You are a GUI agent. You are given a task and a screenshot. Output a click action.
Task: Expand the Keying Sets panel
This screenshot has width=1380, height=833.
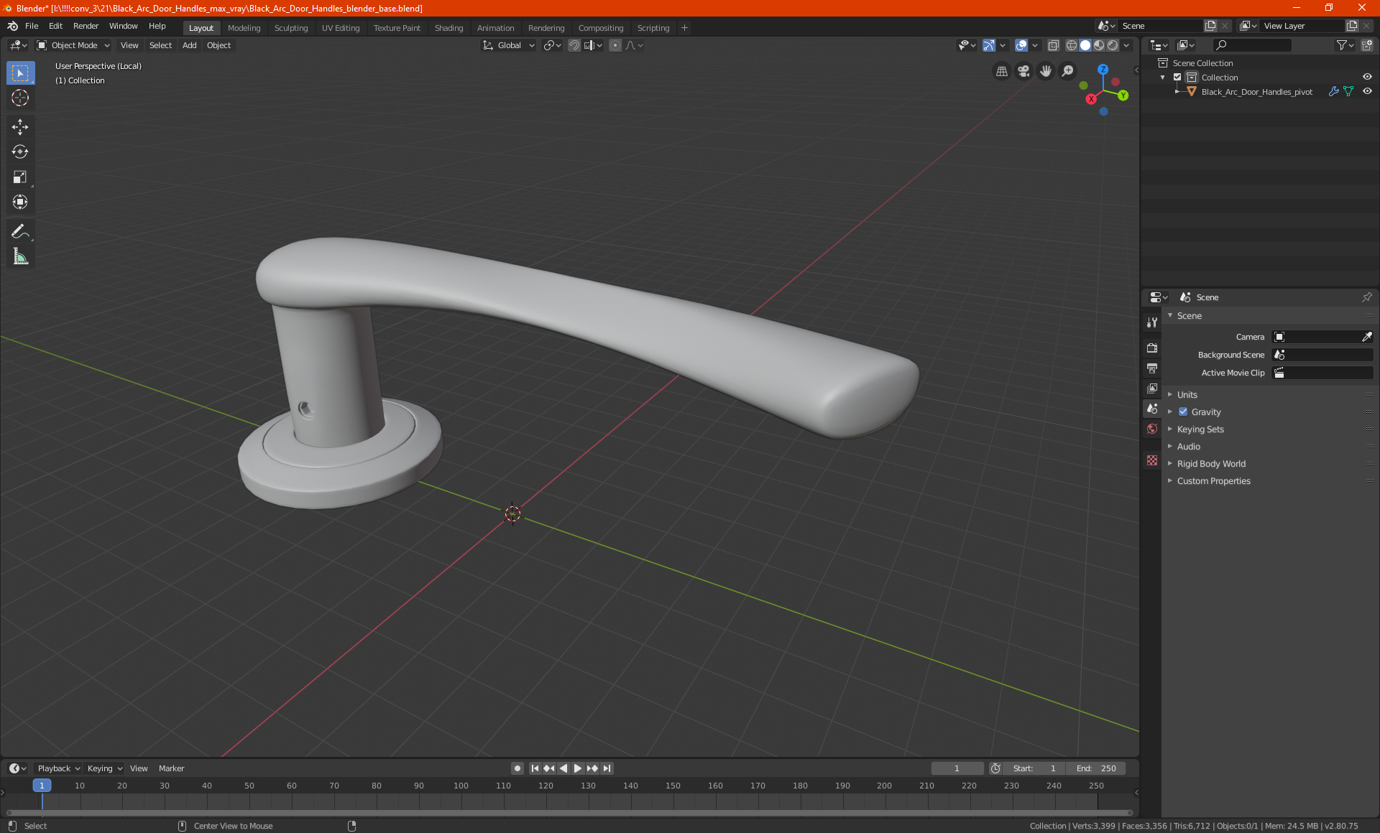[1200, 429]
